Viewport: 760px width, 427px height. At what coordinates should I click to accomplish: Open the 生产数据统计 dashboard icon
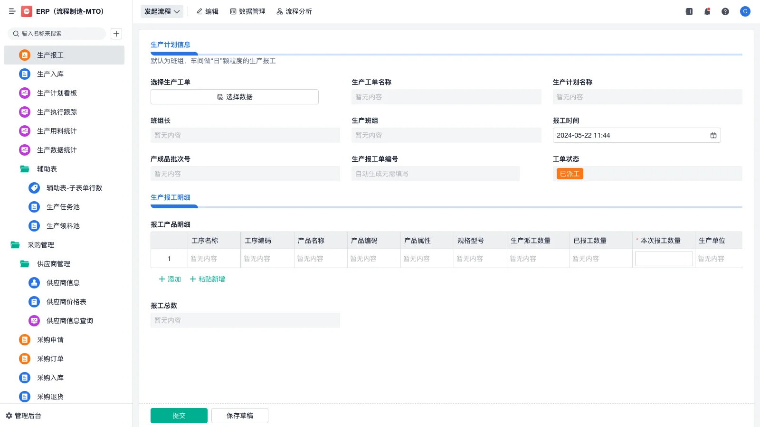point(25,150)
